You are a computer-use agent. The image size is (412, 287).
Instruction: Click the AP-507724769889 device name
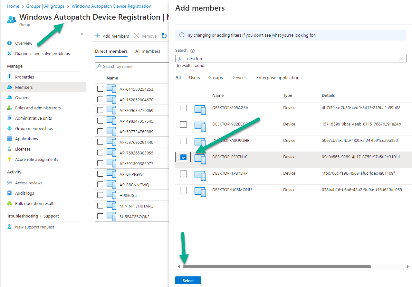coord(136,132)
